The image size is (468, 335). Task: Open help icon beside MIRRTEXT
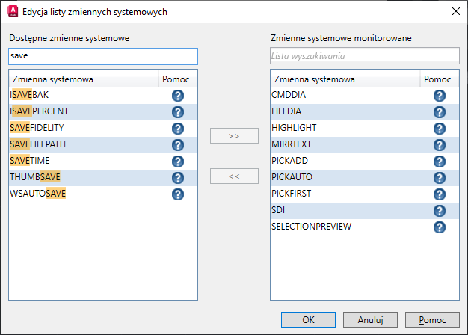(440, 145)
